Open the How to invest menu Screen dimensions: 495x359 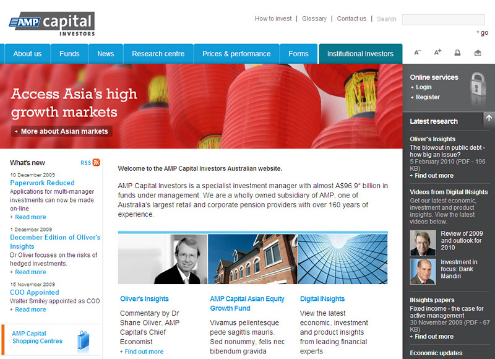point(273,19)
